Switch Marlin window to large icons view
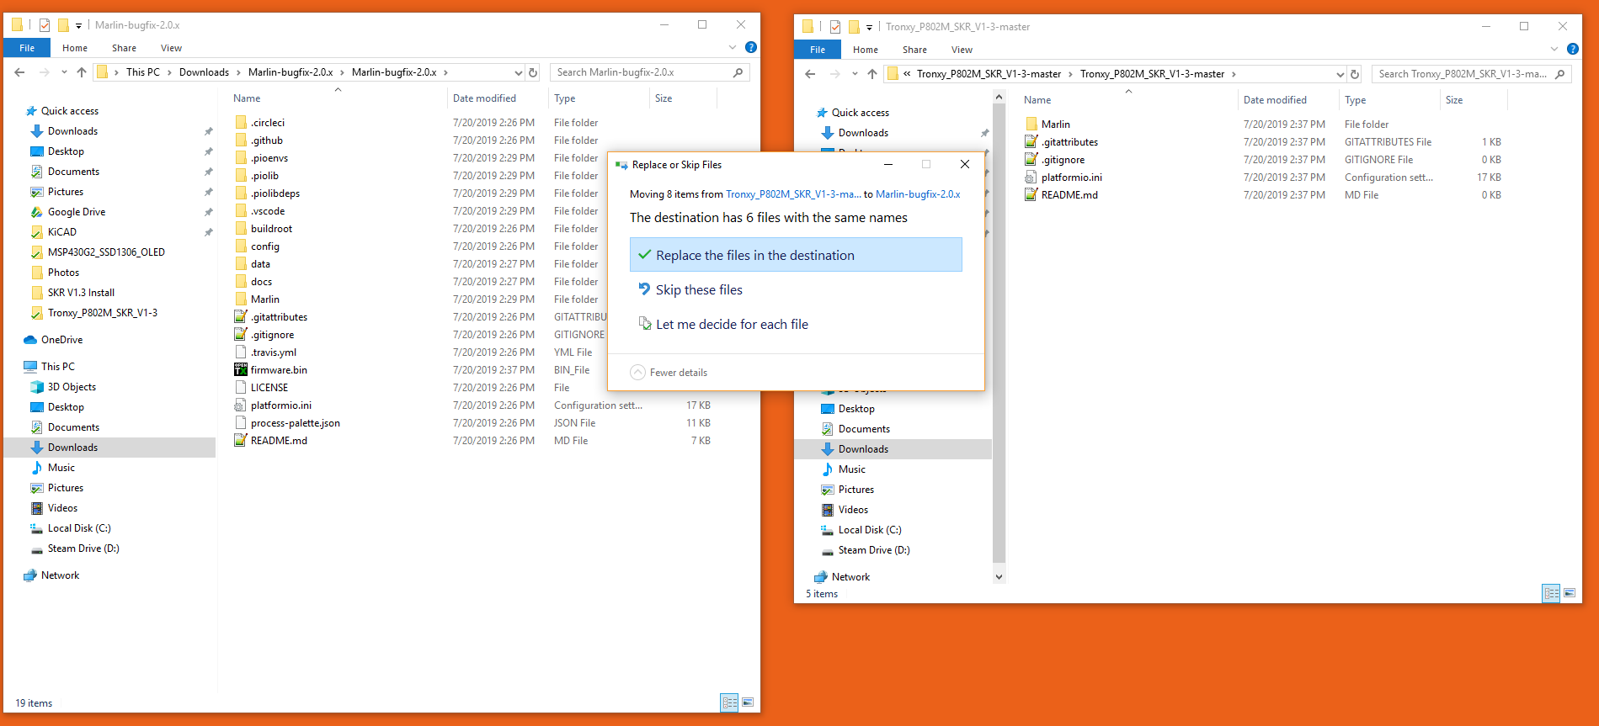The height and width of the screenshot is (726, 1599). (748, 702)
